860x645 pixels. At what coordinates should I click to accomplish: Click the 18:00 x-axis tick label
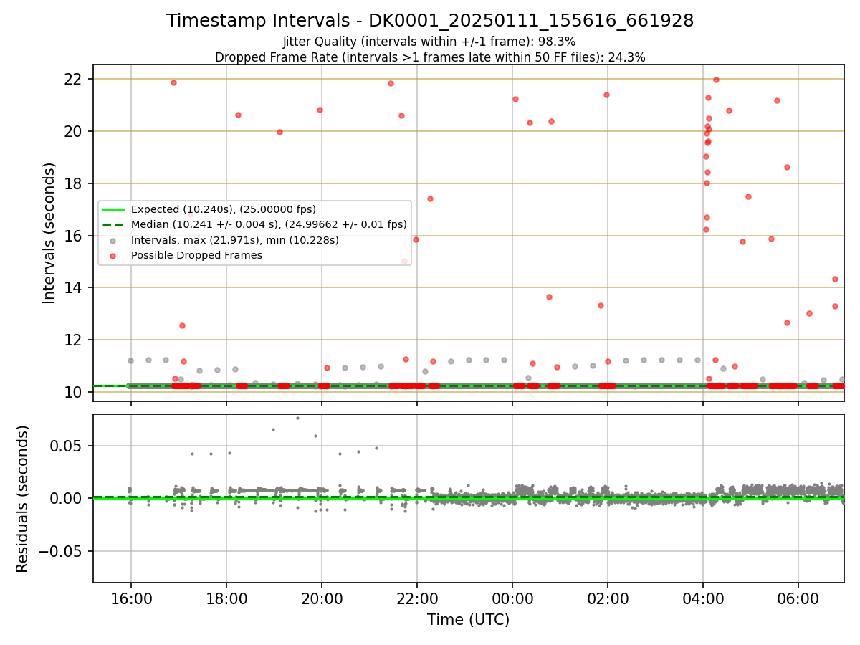pos(226,599)
